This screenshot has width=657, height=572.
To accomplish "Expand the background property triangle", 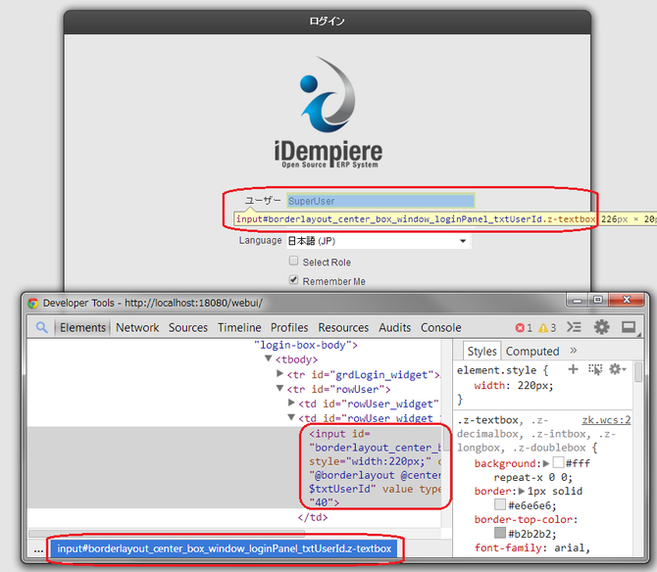I will (544, 462).
